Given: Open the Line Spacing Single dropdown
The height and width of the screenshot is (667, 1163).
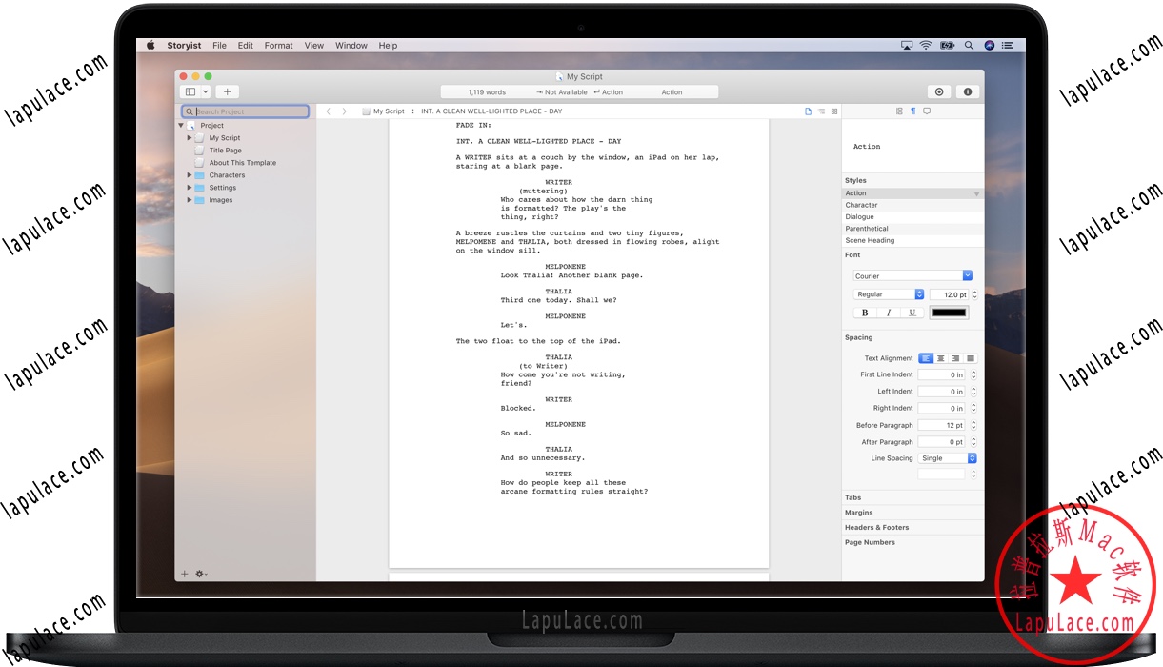Looking at the screenshot, I should point(948,458).
